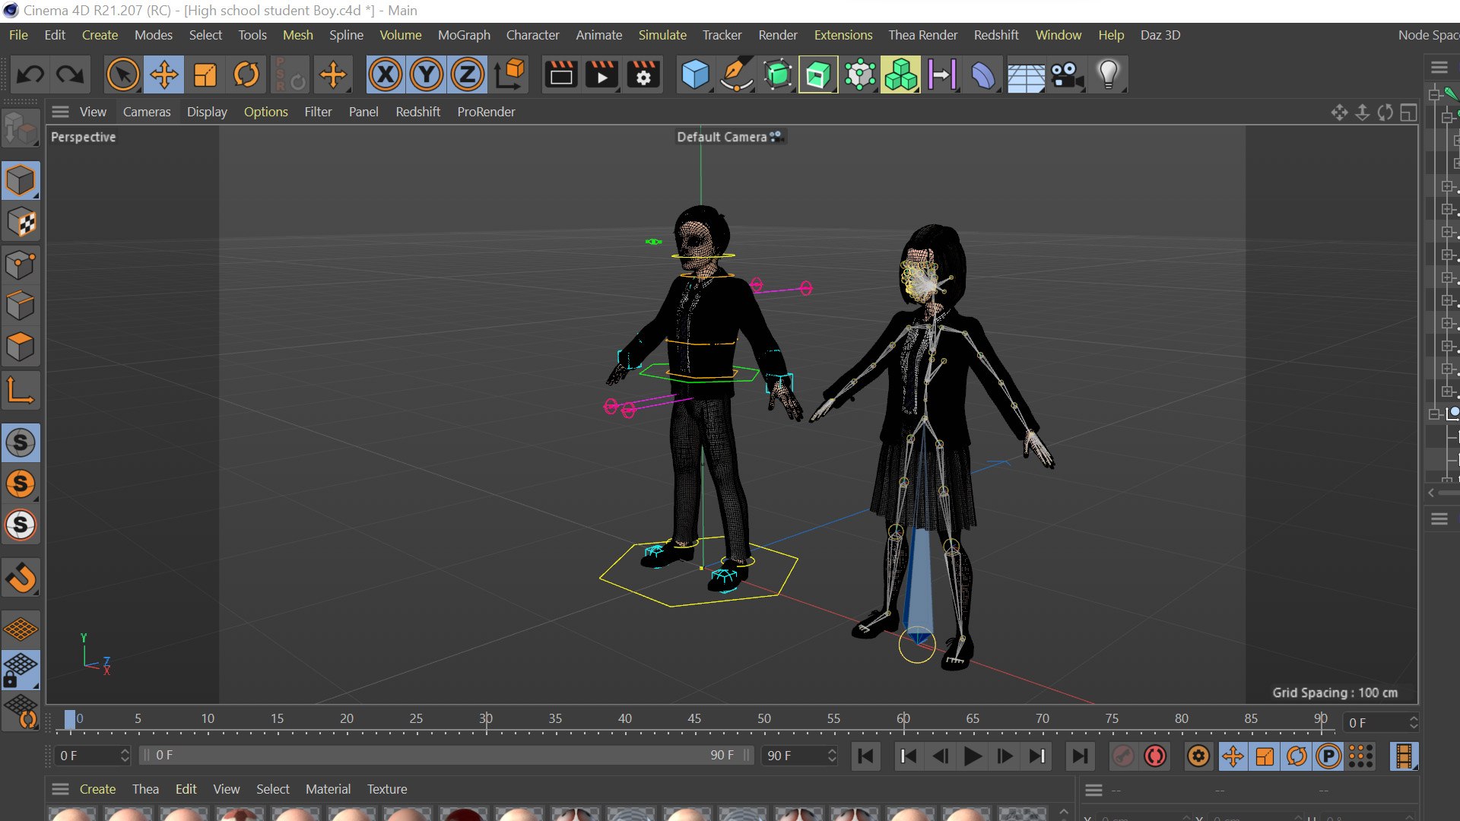Add a Cube primitive object

point(695,74)
